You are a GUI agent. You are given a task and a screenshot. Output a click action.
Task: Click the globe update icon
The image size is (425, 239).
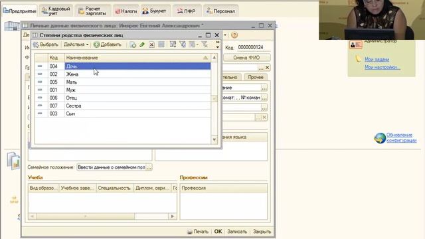[380, 138]
